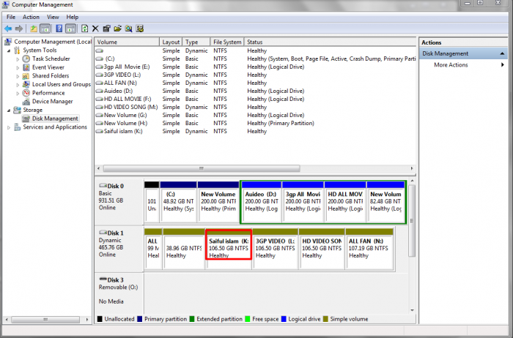Click the Simple volume legend color swatch
Viewport: 513px width, 338px height.
click(325, 319)
